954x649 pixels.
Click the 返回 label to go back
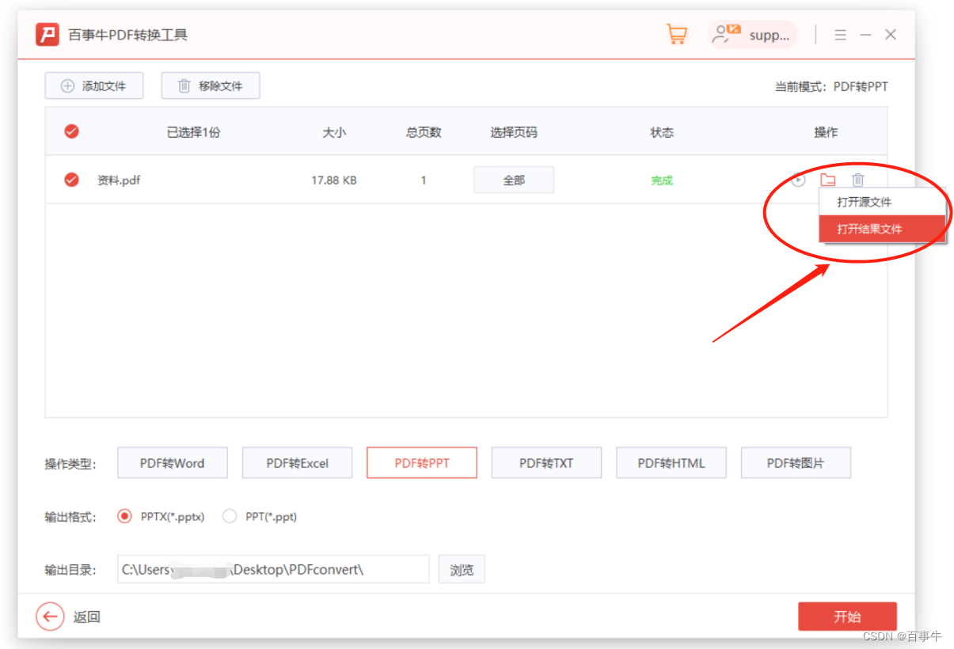pyautogui.click(x=87, y=617)
